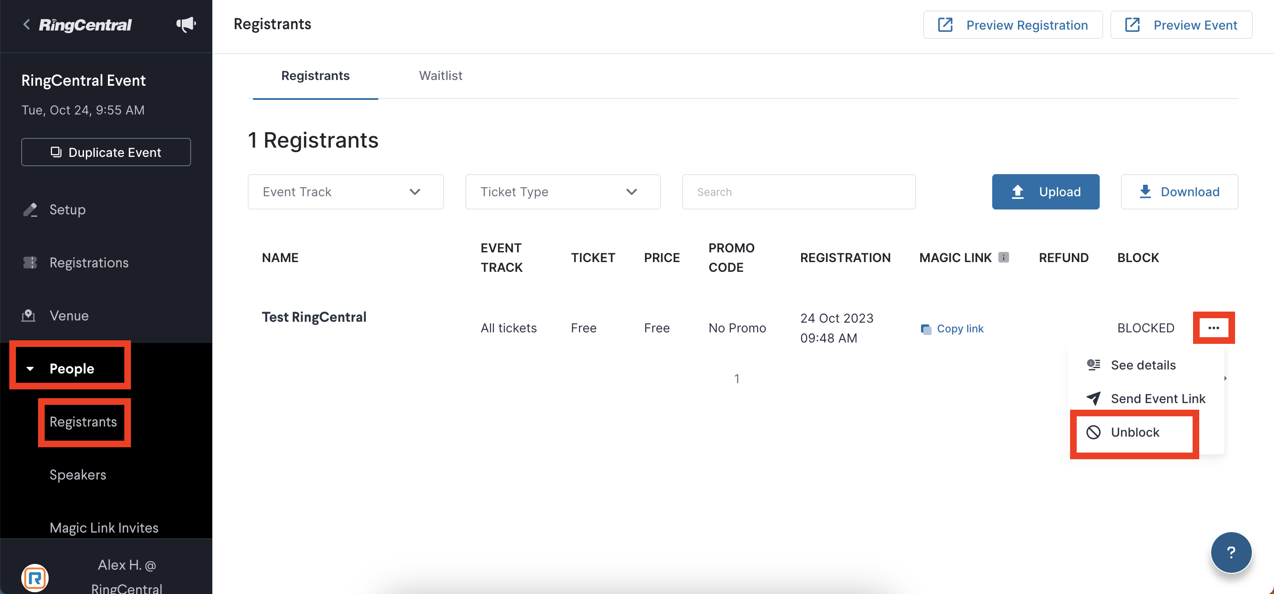Open the Venue section
Viewport: 1274px width, 594px height.
(x=69, y=315)
